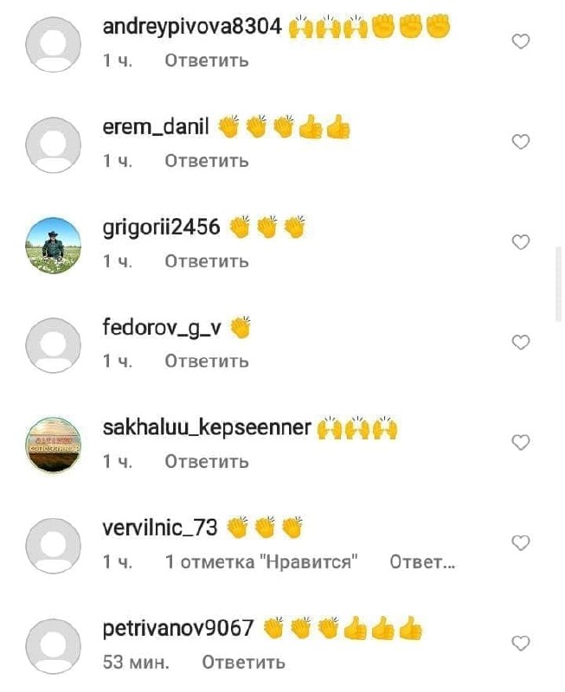565x692 pixels.
Task: Tap truncated Ответ… under vervilnic_73
Action: [x=422, y=561]
